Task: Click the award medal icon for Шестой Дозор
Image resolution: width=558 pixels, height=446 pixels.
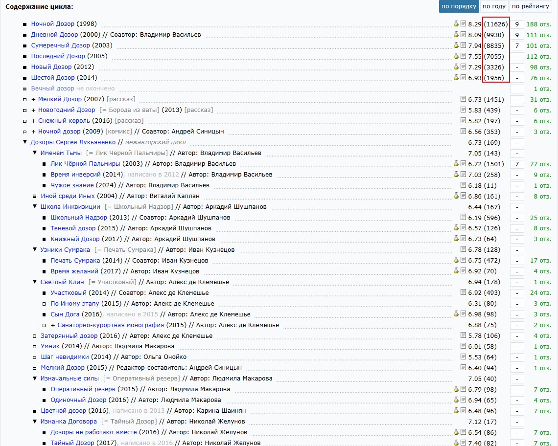Action: tap(456, 77)
